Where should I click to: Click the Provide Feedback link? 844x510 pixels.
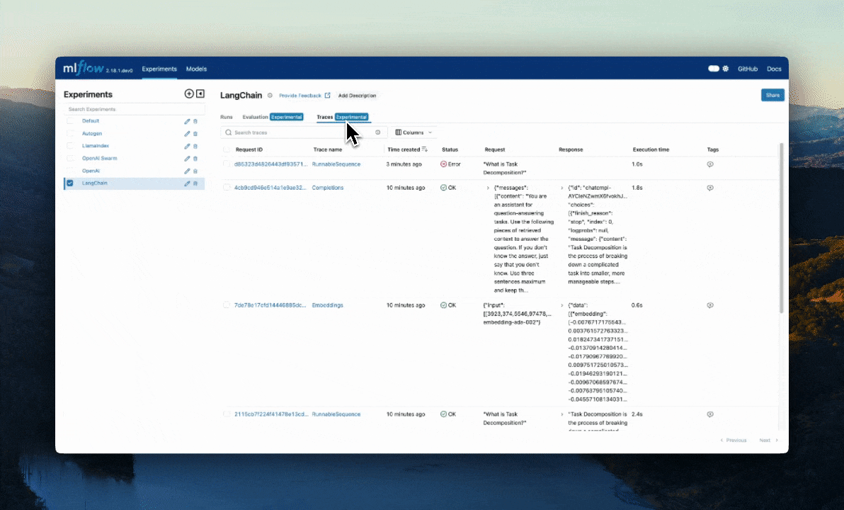304,96
